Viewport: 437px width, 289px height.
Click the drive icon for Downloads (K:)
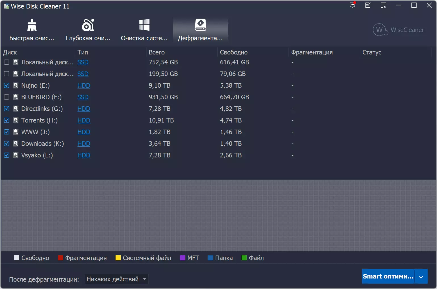pyautogui.click(x=16, y=144)
